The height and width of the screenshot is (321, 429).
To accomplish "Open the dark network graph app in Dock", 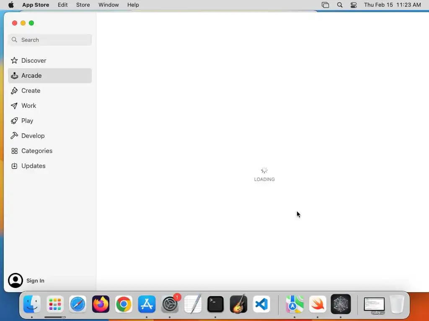I will pyautogui.click(x=341, y=304).
